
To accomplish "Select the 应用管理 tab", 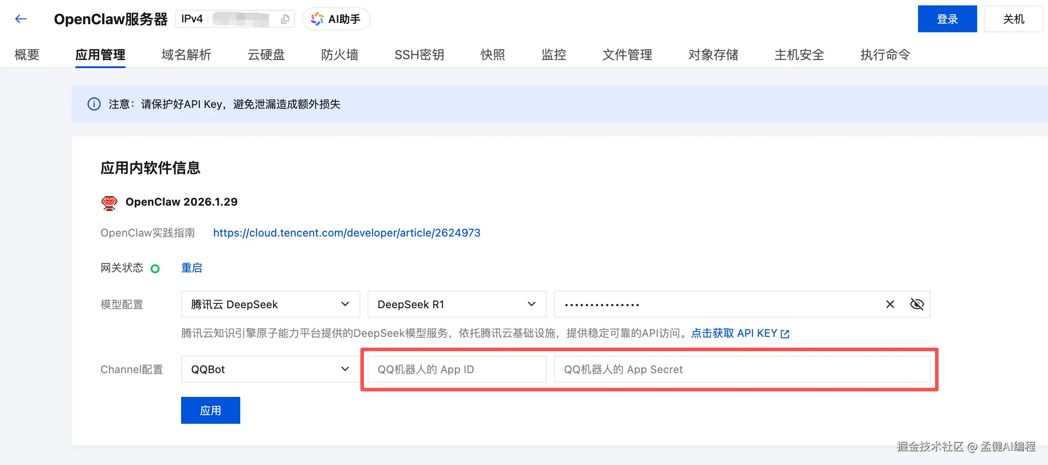I will [100, 55].
